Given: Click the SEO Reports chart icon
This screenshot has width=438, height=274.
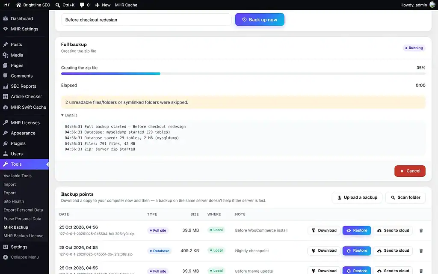Looking at the screenshot, I should (5, 86).
